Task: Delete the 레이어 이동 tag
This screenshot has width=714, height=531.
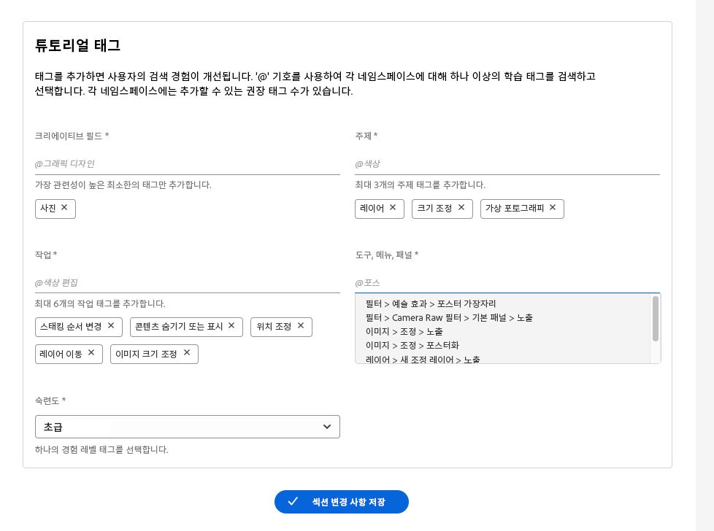Action: (x=91, y=353)
